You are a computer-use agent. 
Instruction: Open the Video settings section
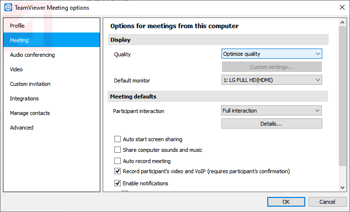(x=16, y=69)
